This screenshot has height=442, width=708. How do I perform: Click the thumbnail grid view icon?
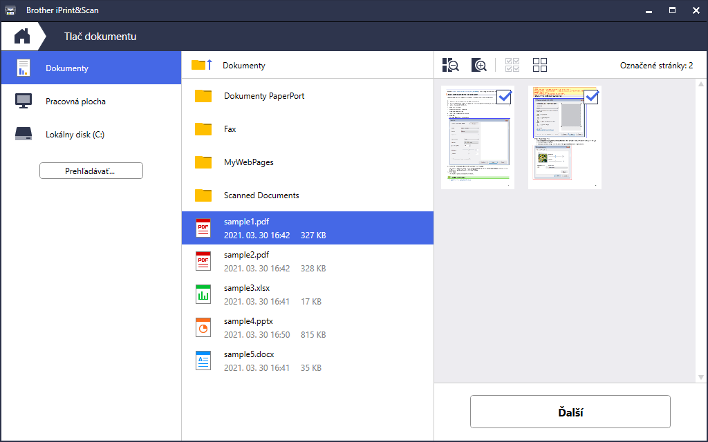pos(540,66)
